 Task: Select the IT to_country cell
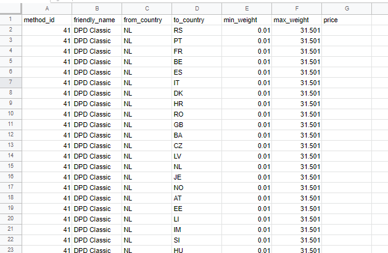pyautogui.click(x=197, y=83)
